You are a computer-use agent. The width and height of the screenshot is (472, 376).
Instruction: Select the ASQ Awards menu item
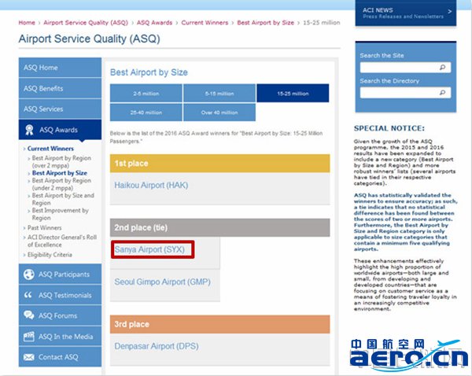[60, 130]
